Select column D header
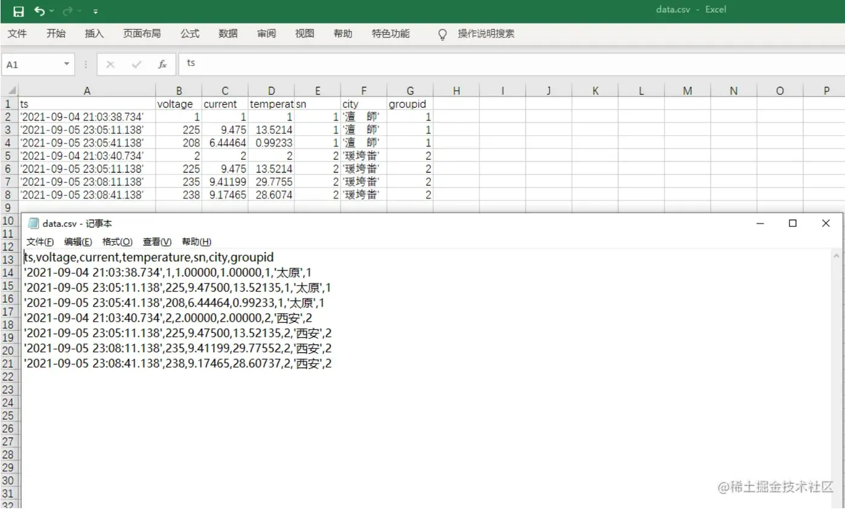The width and height of the screenshot is (845, 511). point(271,91)
